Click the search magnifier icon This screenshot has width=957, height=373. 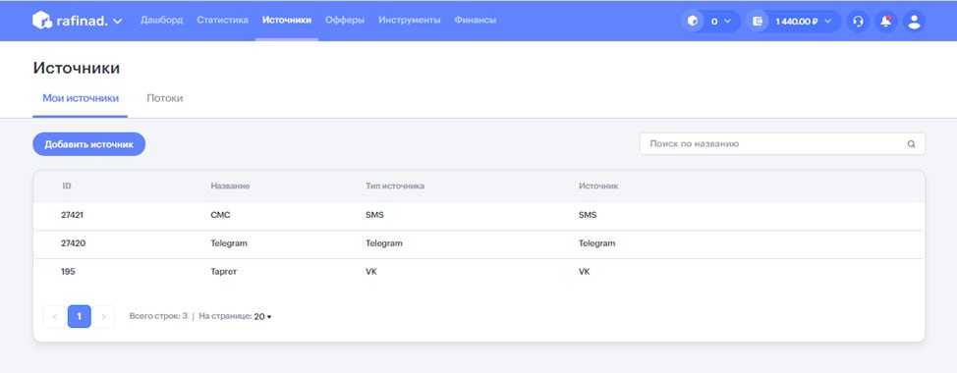click(911, 144)
